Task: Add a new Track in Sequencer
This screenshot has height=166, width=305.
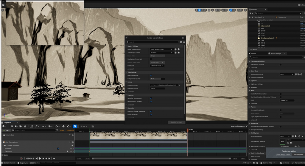Action: (7, 130)
